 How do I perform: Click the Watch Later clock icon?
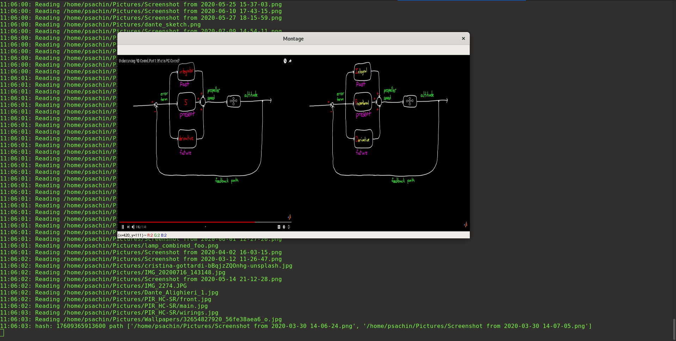(285, 61)
